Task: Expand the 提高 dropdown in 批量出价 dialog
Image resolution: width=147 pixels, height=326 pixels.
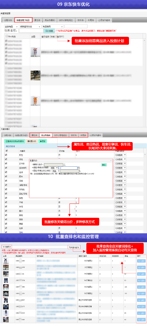Action: coord(54,167)
